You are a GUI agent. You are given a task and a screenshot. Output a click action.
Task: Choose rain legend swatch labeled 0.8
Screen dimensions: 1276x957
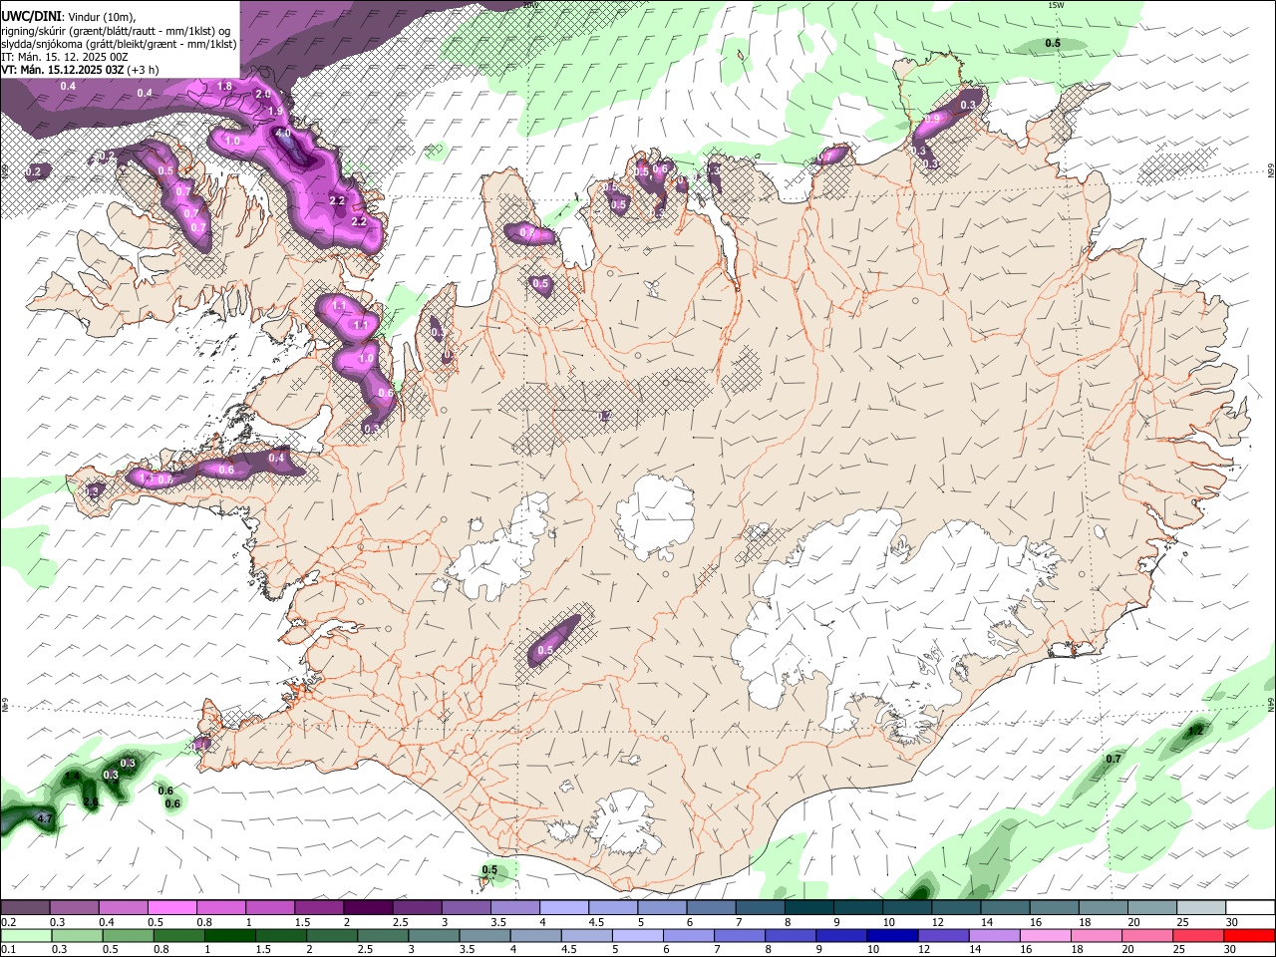coord(179,935)
